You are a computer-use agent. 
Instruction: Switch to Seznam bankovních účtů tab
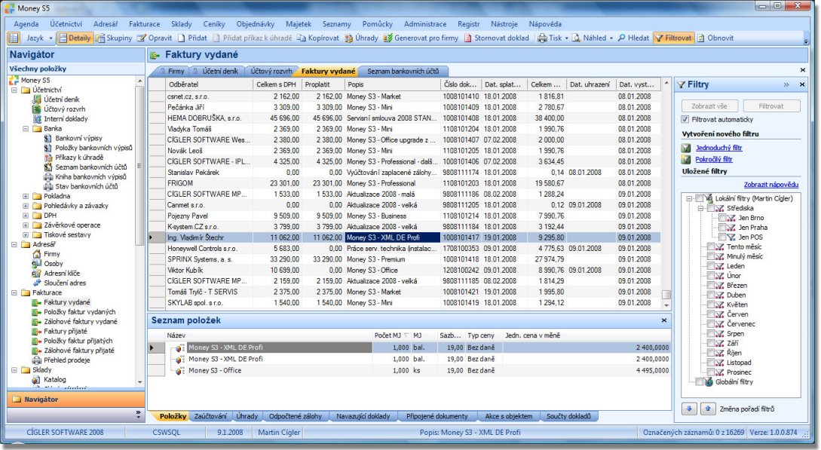pyautogui.click(x=403, y=71)
